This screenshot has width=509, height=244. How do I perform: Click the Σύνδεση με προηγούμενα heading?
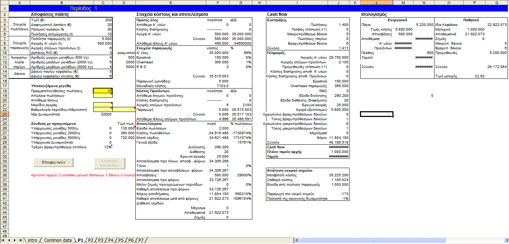tap(54, 123)
